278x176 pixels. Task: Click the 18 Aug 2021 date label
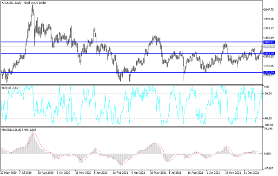tap(196, 173)
